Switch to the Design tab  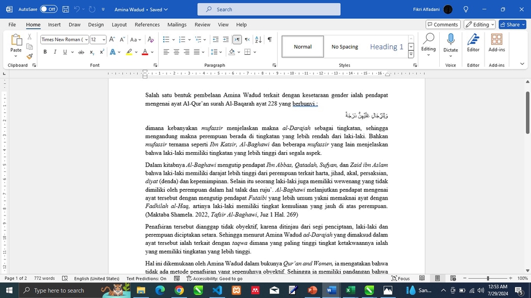pyautogui.click(x=96, y=25)
